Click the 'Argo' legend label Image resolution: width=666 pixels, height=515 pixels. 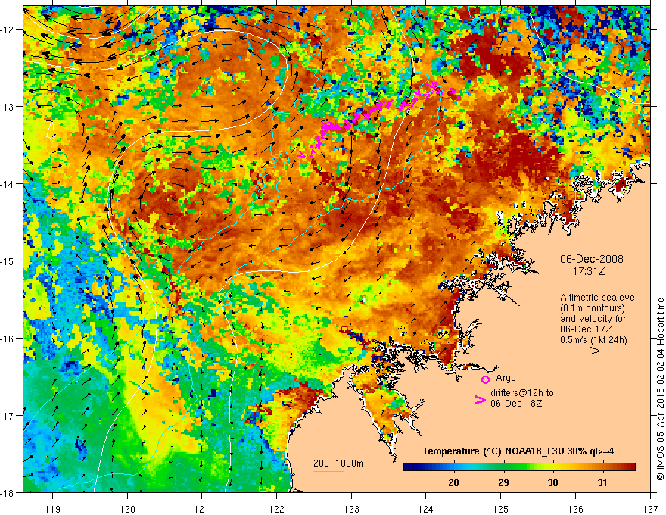tap(506, 378)
